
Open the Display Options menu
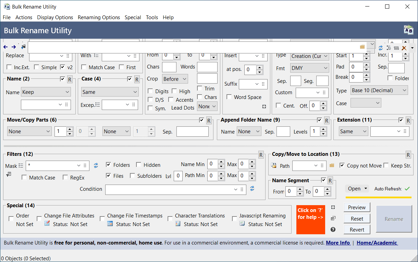[55, 17]
